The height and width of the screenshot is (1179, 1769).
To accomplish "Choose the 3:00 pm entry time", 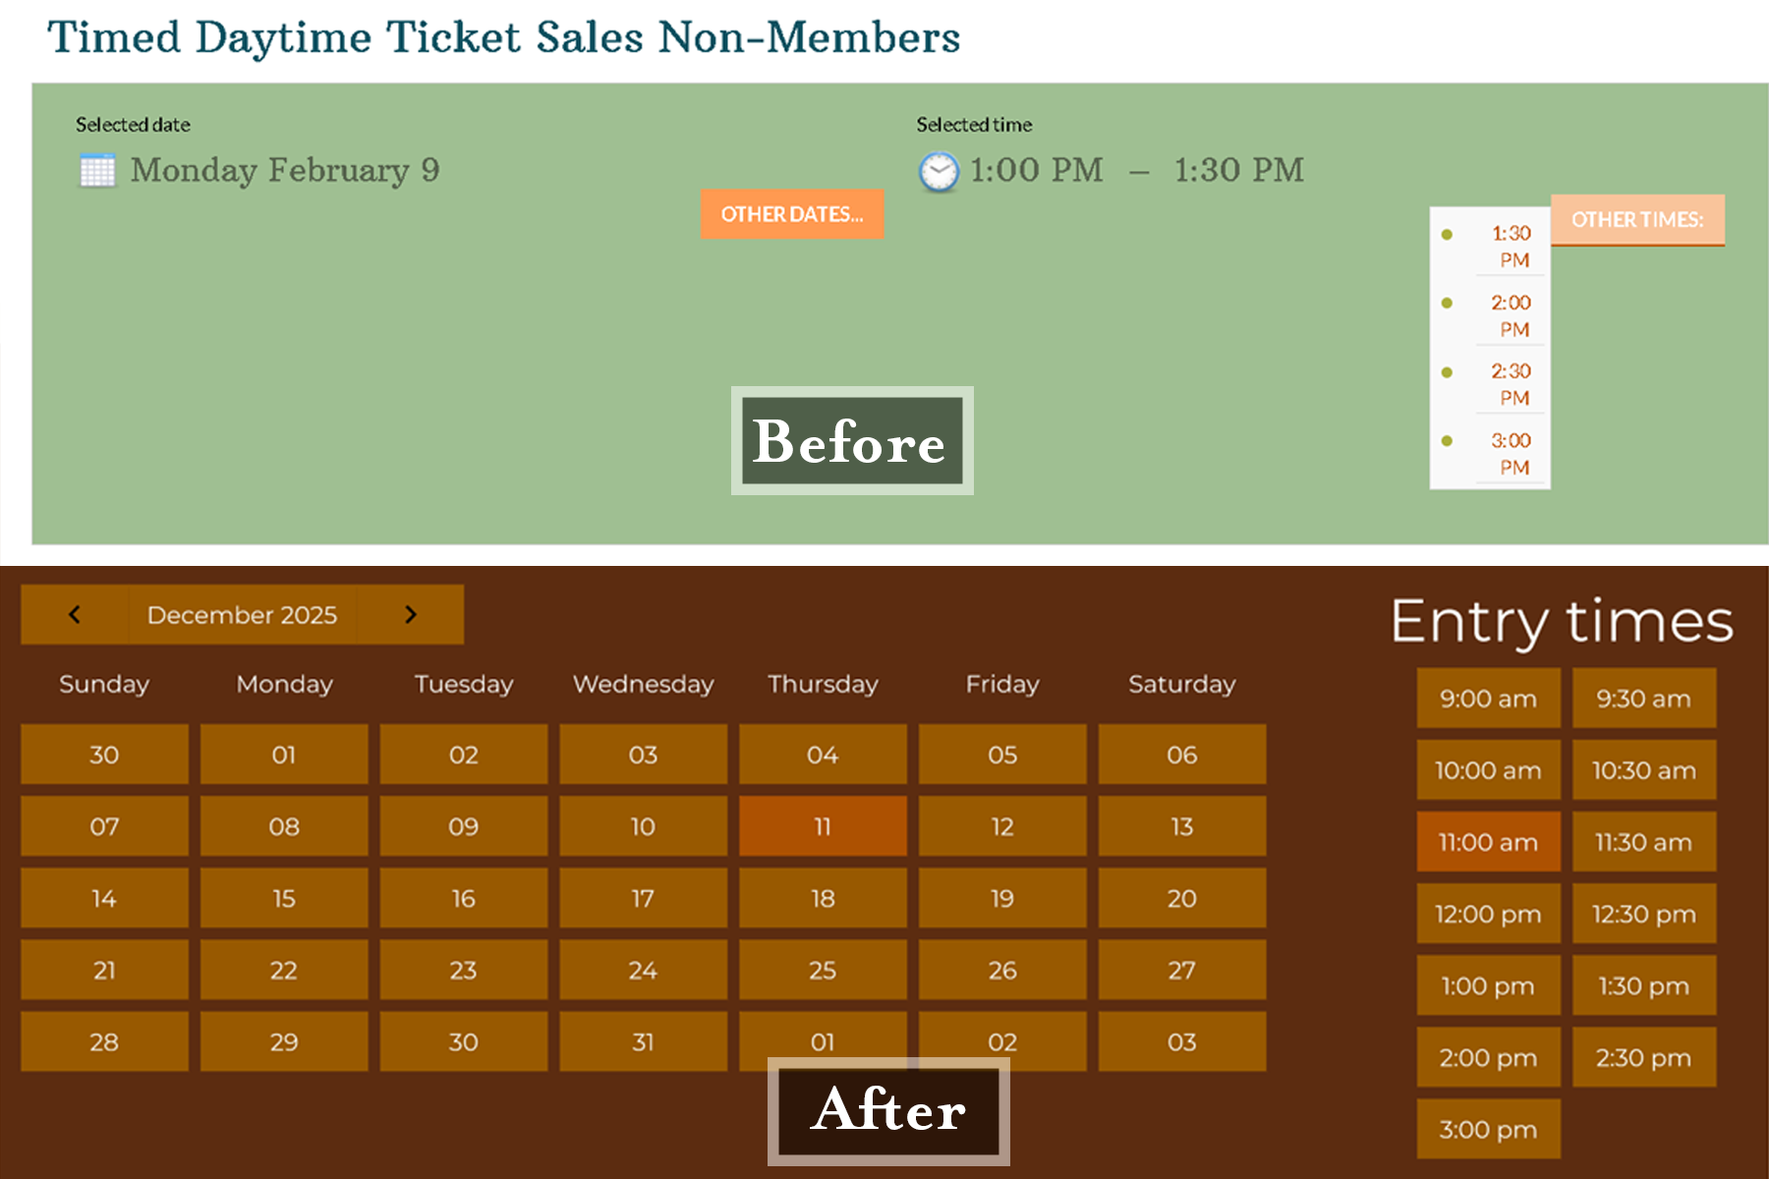I will pyautogui.click(x=1488, y=1129).
